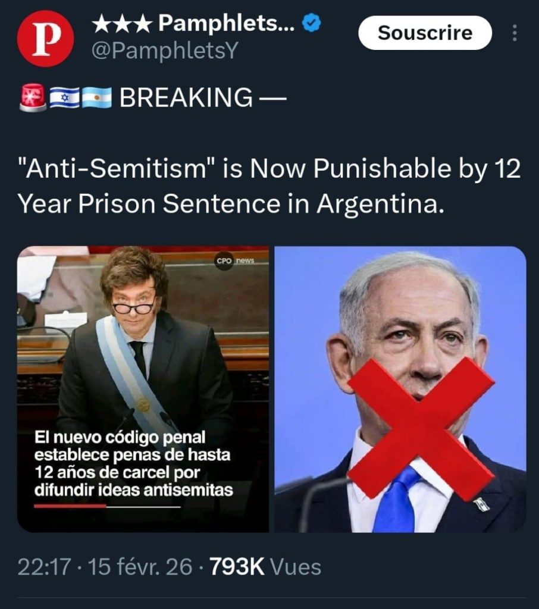Open the right photo with red X
Viewport: 539px width, 609px height.
[x=400, y=389]
